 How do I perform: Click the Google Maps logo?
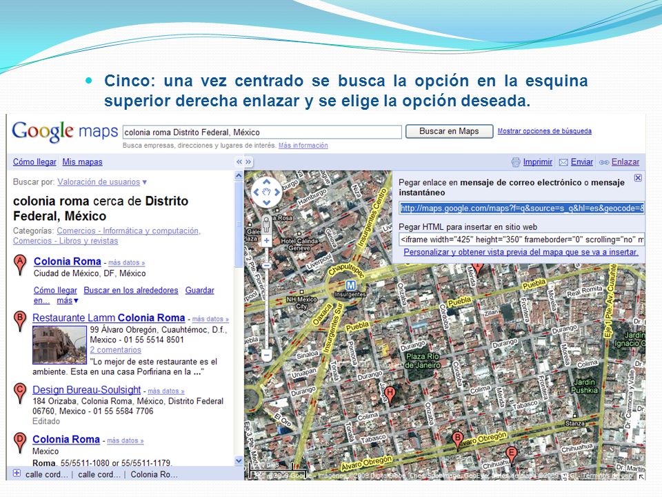coord(65,131)
